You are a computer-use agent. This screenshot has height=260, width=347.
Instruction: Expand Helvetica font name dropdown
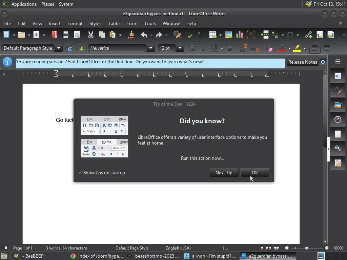tap(151, 48)
